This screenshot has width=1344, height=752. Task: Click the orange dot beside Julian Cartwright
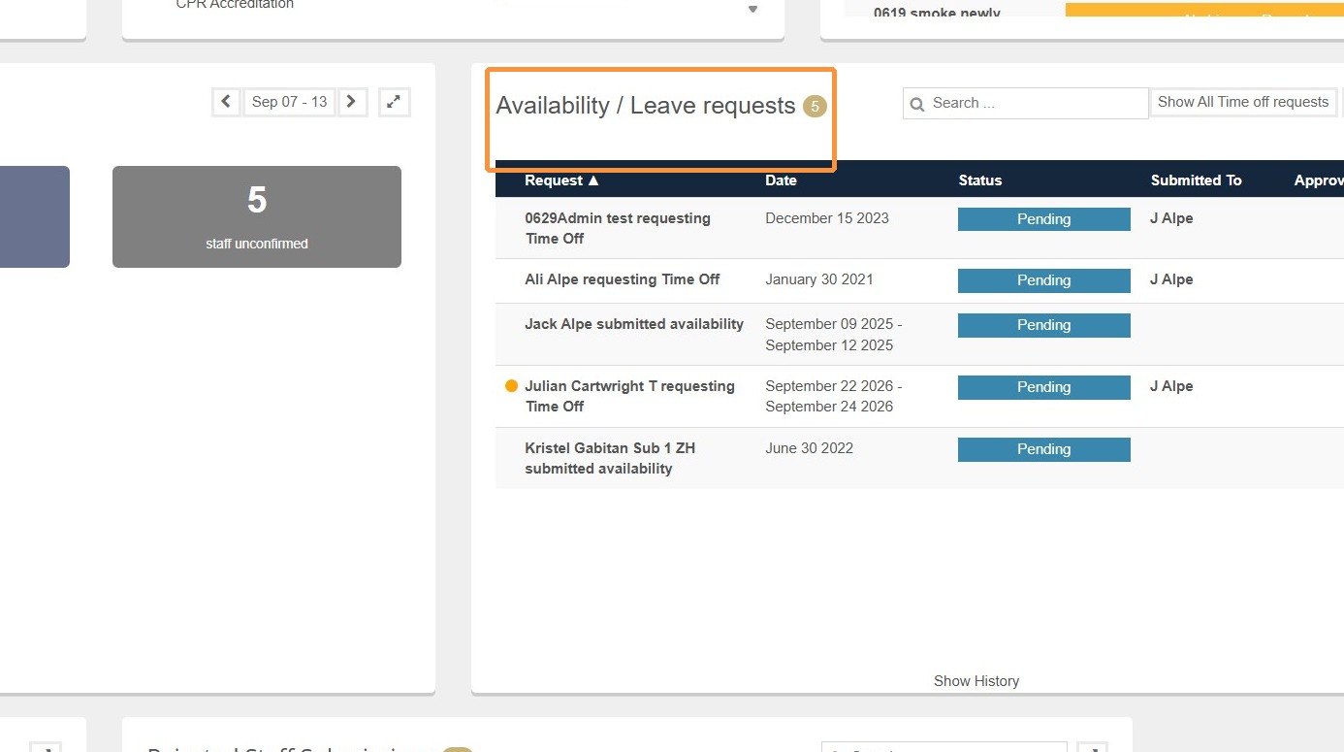[x=512, y=386]
